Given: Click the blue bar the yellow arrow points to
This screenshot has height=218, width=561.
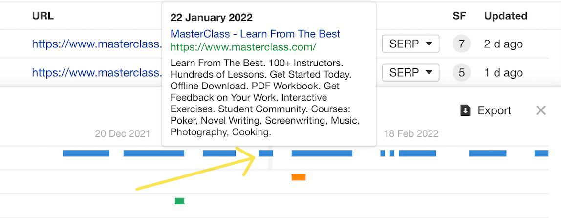Looking at the screenshot, I should click(x=266, y=153).
